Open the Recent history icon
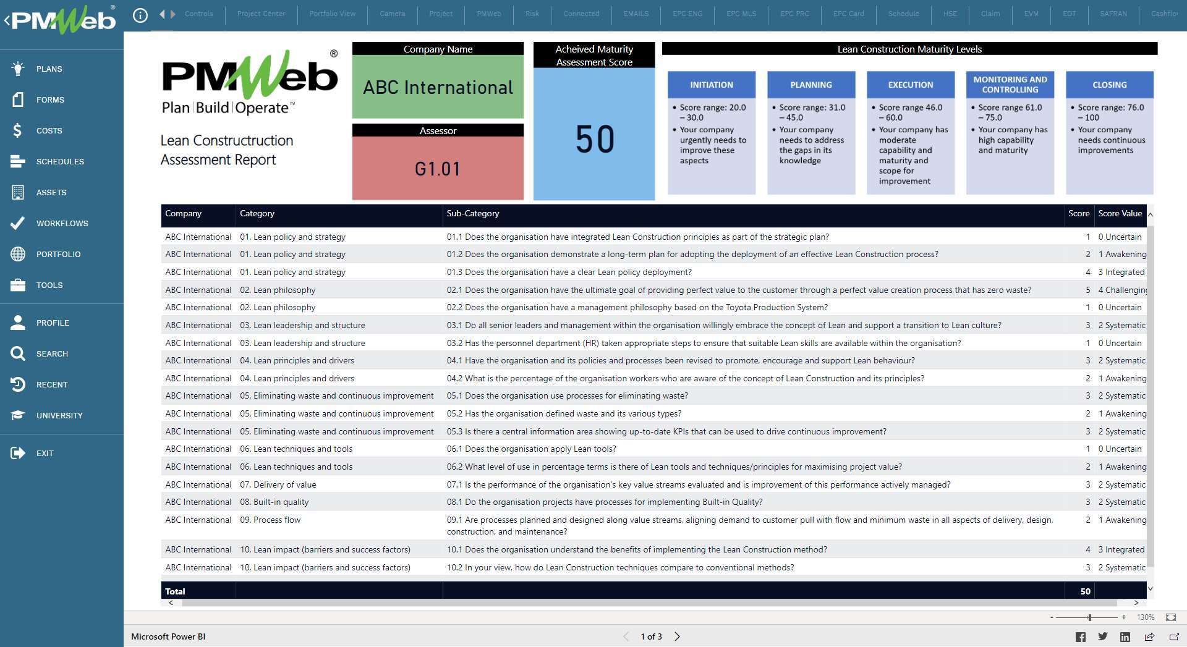Viewport: 1187px width, 647px height. 18,384
